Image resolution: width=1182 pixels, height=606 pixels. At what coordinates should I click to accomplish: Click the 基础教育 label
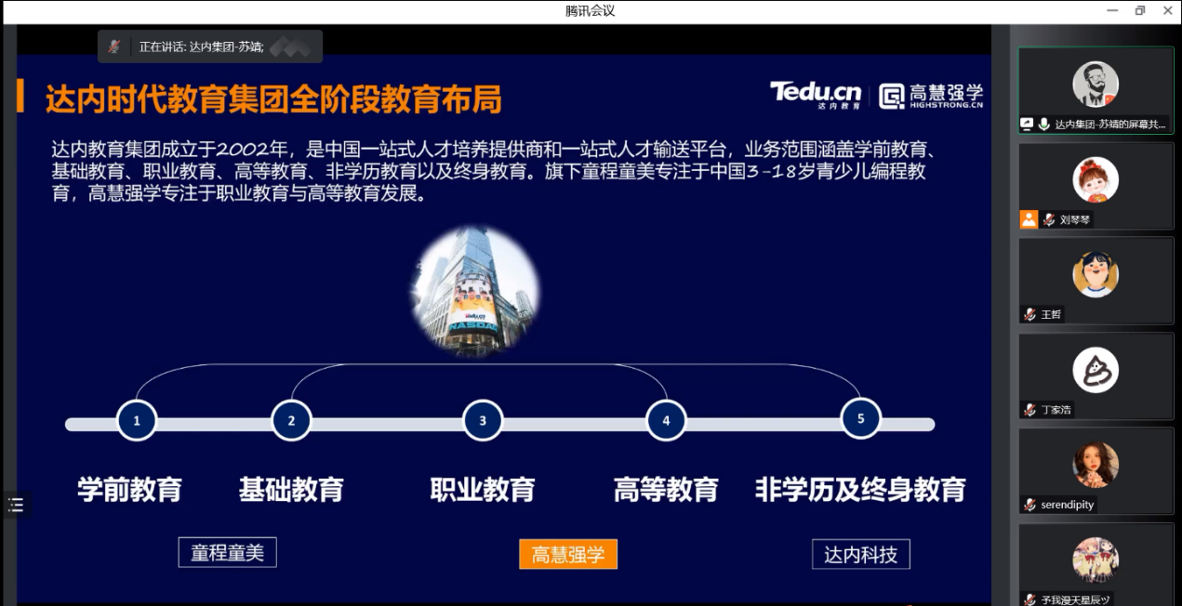coord(291,489)
